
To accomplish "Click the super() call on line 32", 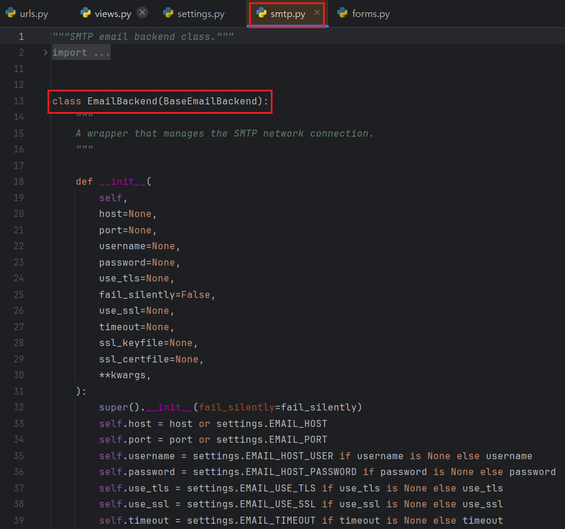I will 114,408.
